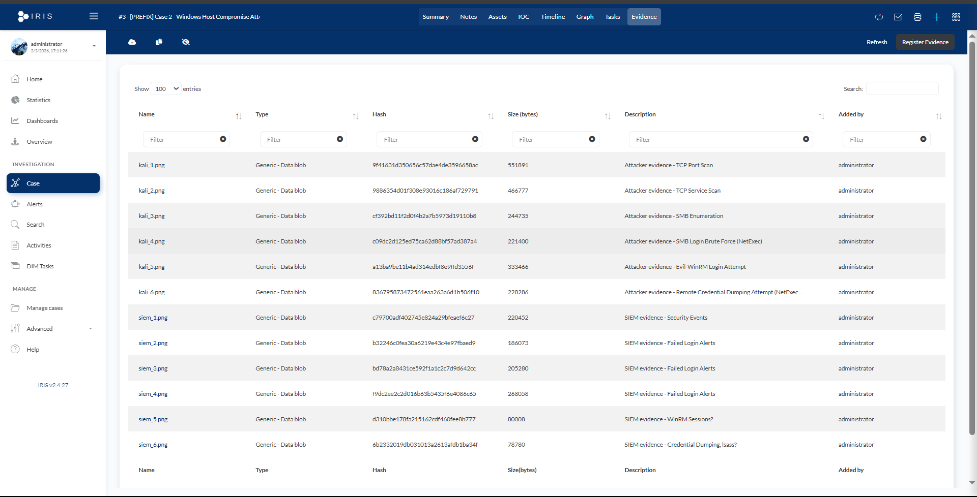977x497 pixels.
Task: Toggle the crossed-eye visibility icon
Action: pyautogui.click(x=186, y=42)
